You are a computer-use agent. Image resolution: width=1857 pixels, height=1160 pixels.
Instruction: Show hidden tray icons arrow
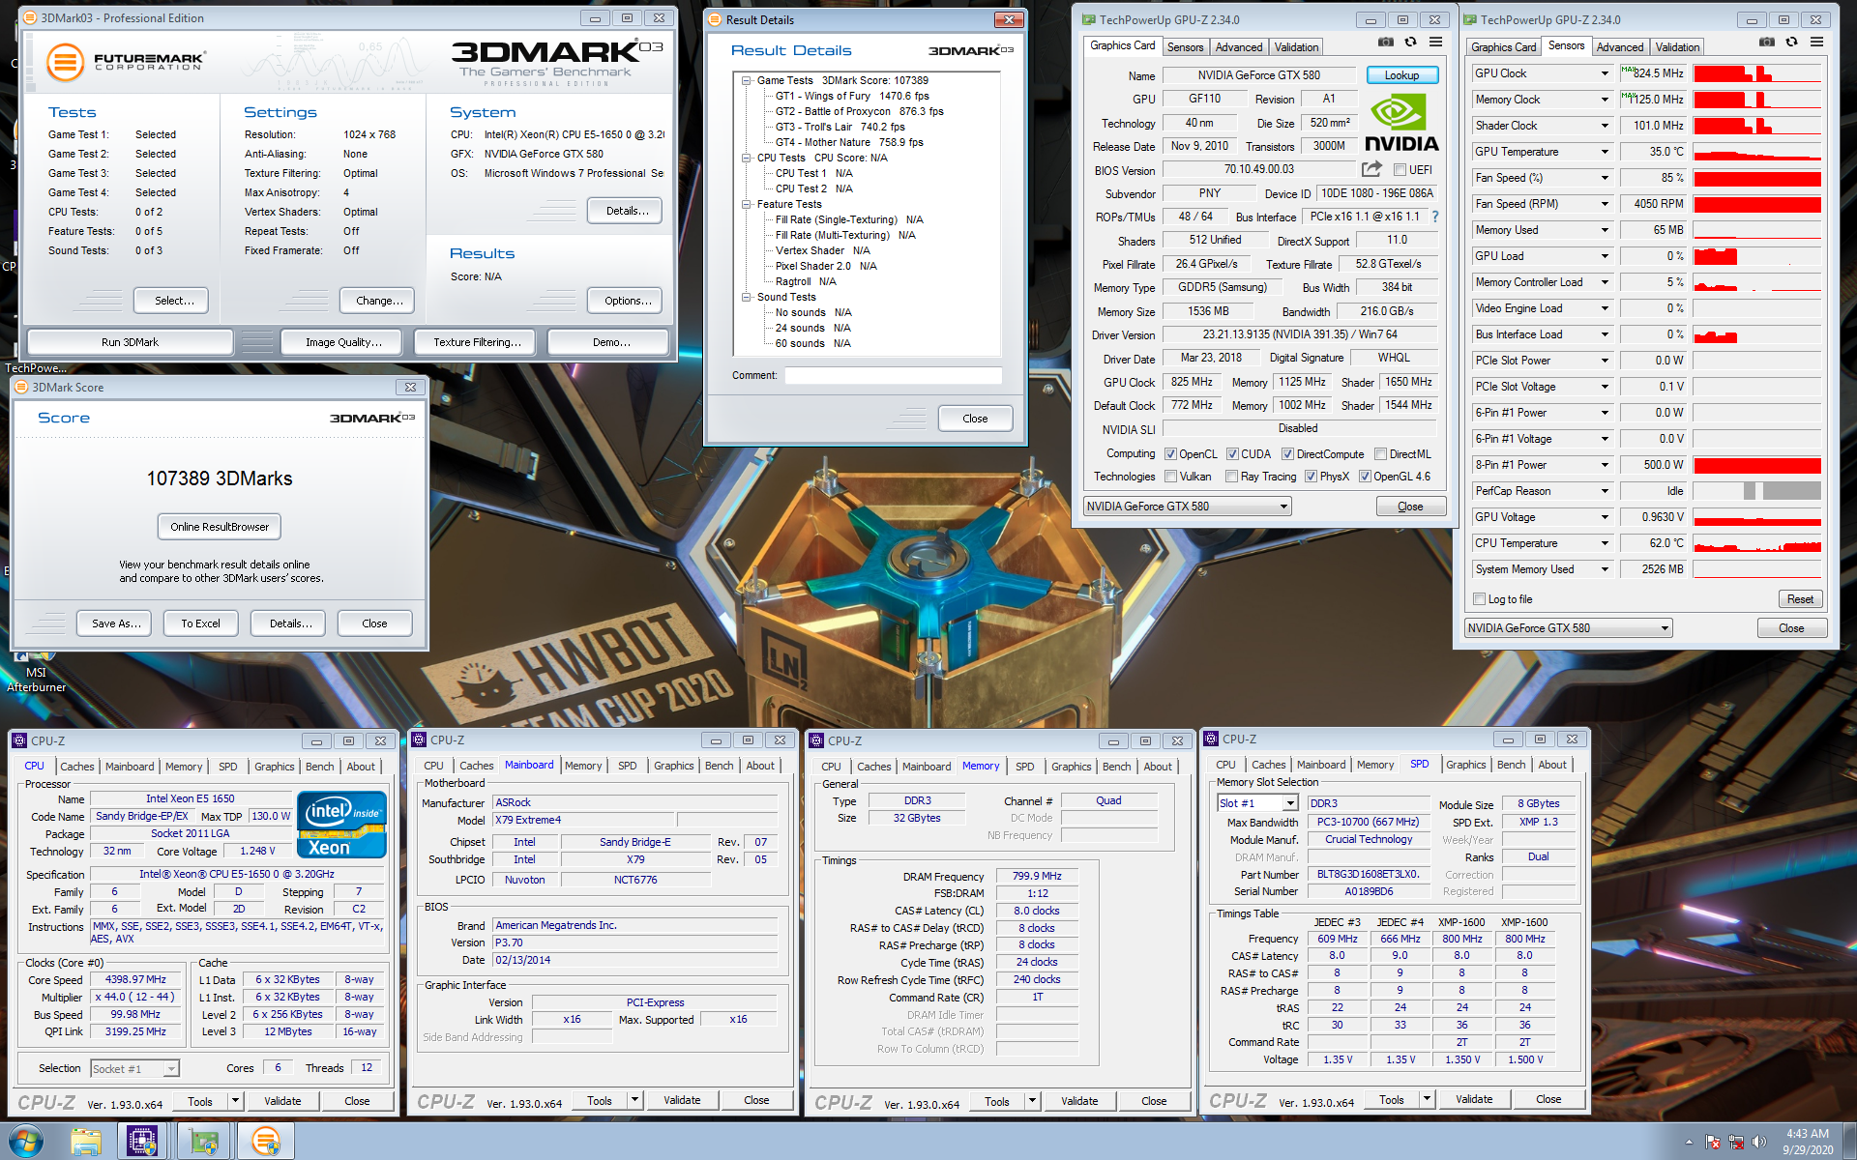point(1690,1142)
